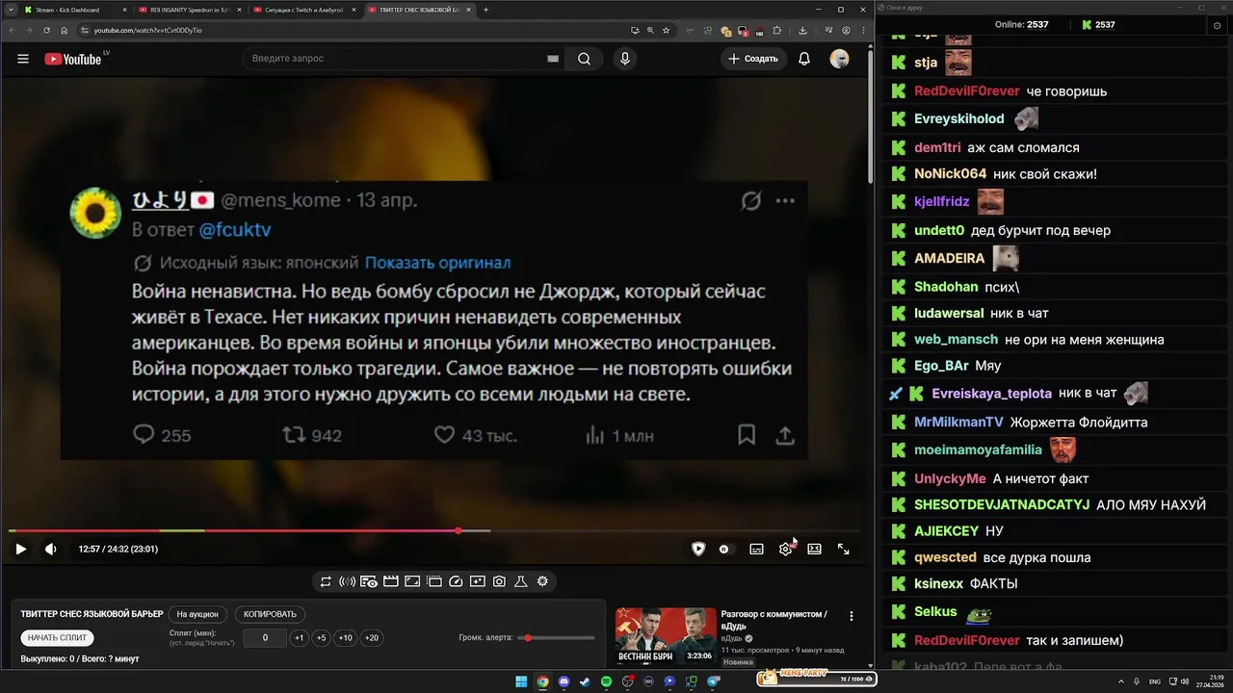Click the 'На аукцион' button
The width and height of the screenshot is (1233, 693).
[197, 614]
